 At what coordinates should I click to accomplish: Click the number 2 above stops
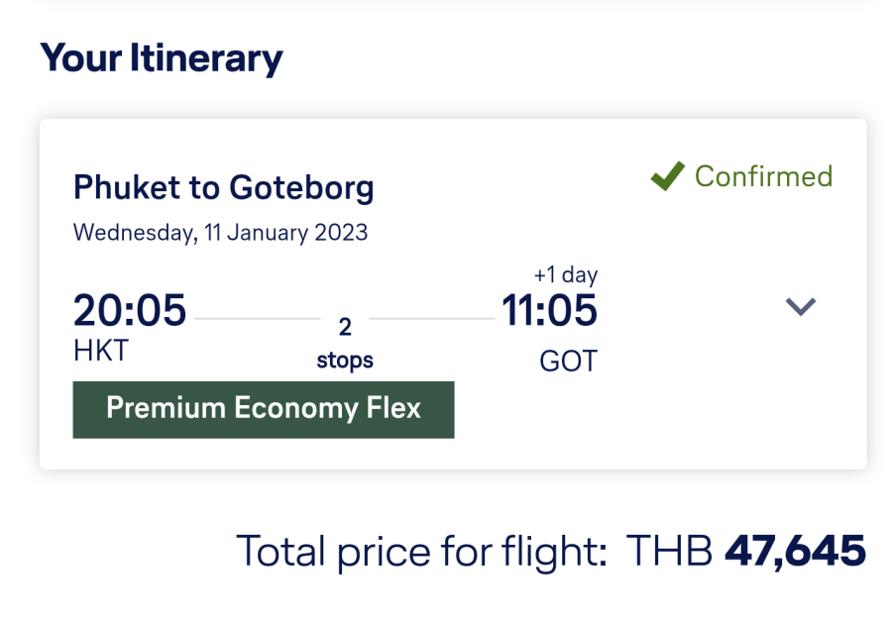[346, 327]
